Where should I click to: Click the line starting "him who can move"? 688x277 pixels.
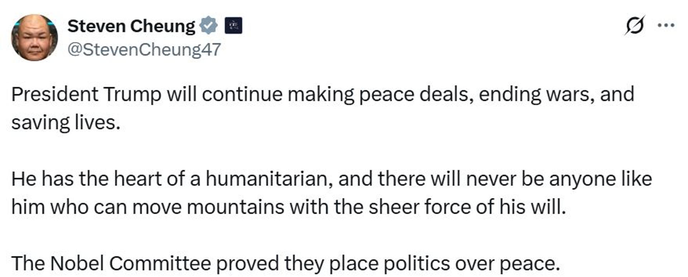pos(288,207)
